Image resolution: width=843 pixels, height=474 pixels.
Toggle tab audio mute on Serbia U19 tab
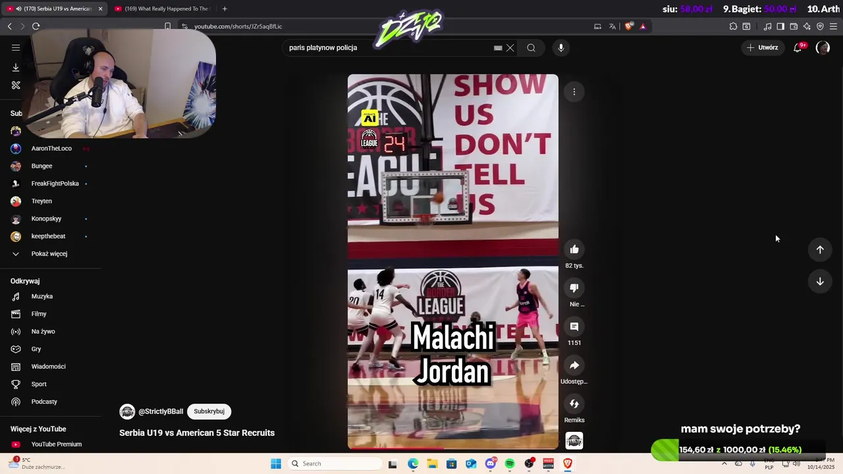point(18,9)
